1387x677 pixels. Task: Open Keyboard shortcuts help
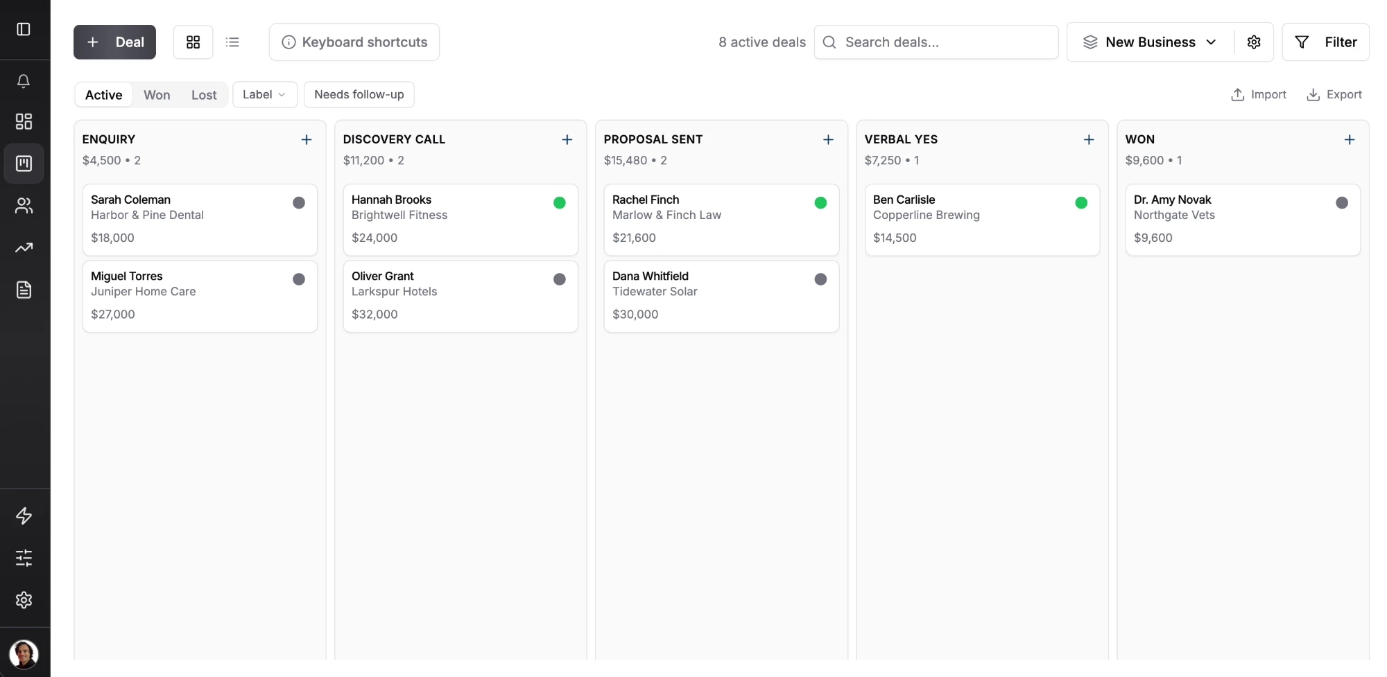tap(354, 42)
